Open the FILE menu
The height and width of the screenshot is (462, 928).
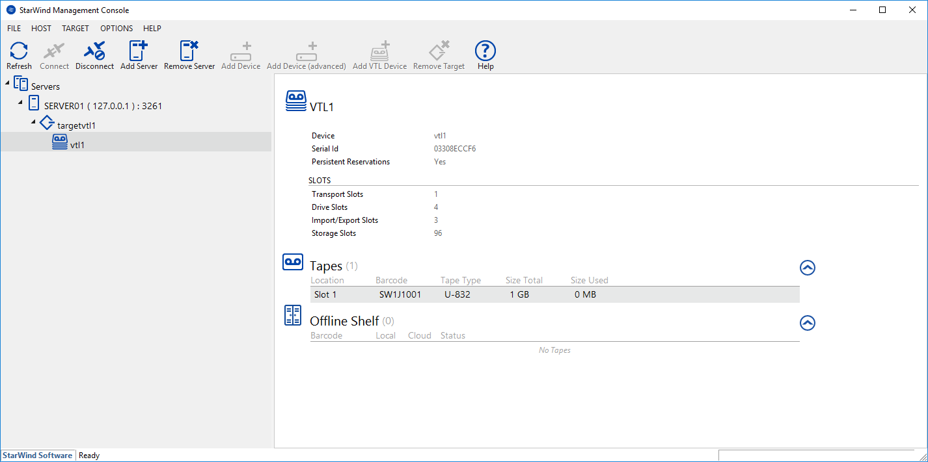click(x=14, y=29)
